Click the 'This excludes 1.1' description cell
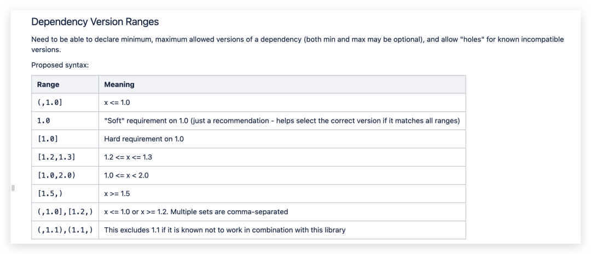The image size is (591, 254). click(x=282, y=229)
